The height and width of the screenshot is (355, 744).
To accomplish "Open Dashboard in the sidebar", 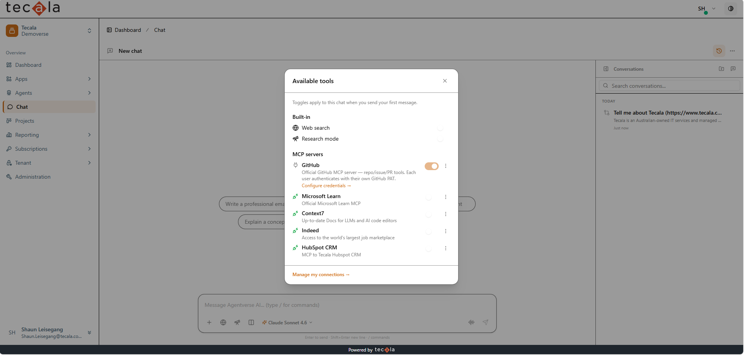I will click(49, 65).
